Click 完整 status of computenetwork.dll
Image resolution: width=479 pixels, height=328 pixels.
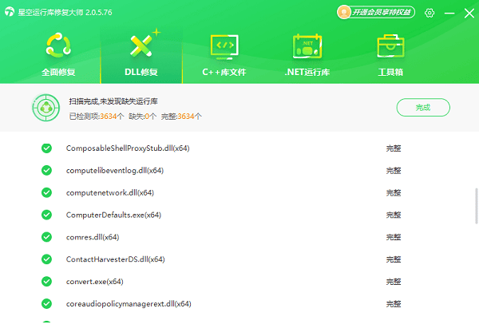point(394,192)
